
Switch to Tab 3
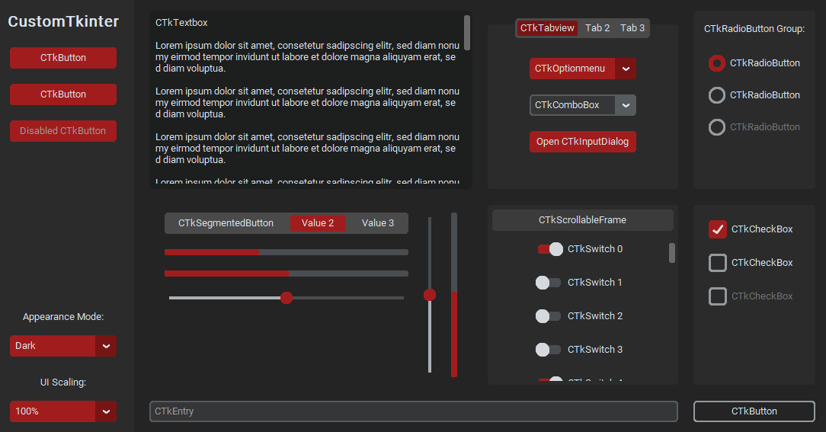pos(632,28)
